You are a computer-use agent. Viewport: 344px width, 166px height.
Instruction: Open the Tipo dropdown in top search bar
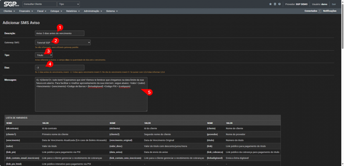click(x=69, y=4)
